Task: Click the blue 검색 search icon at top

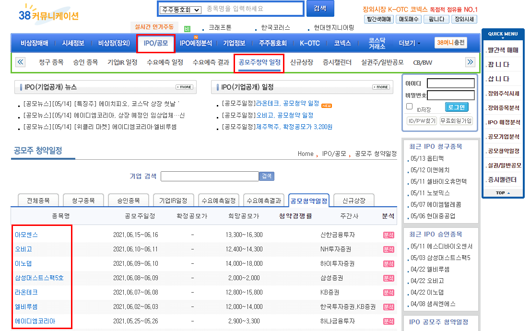Action: pos(319,9)
